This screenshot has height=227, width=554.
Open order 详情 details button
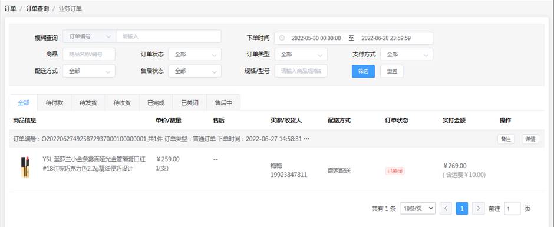coord(530,139)
